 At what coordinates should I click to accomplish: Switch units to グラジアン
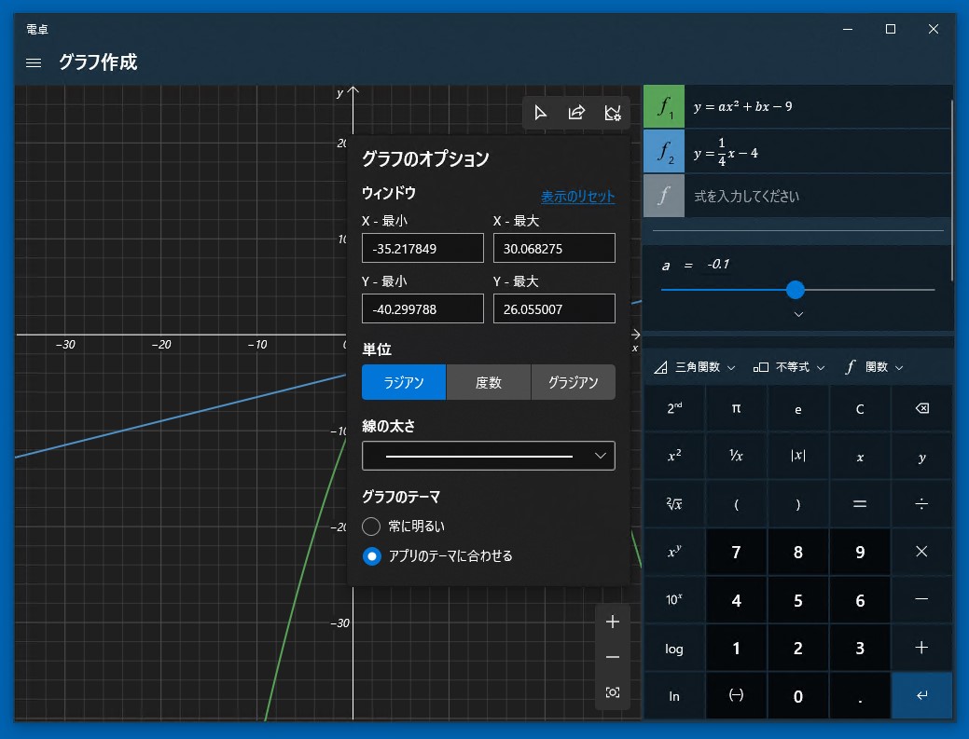point(573,382)
